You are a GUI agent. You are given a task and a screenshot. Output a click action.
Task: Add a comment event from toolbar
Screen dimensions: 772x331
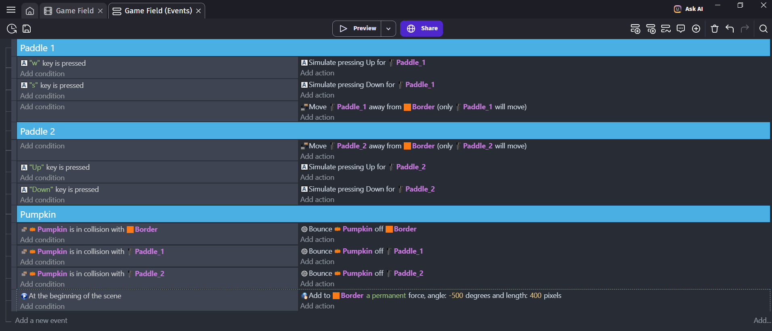[681, 29]
